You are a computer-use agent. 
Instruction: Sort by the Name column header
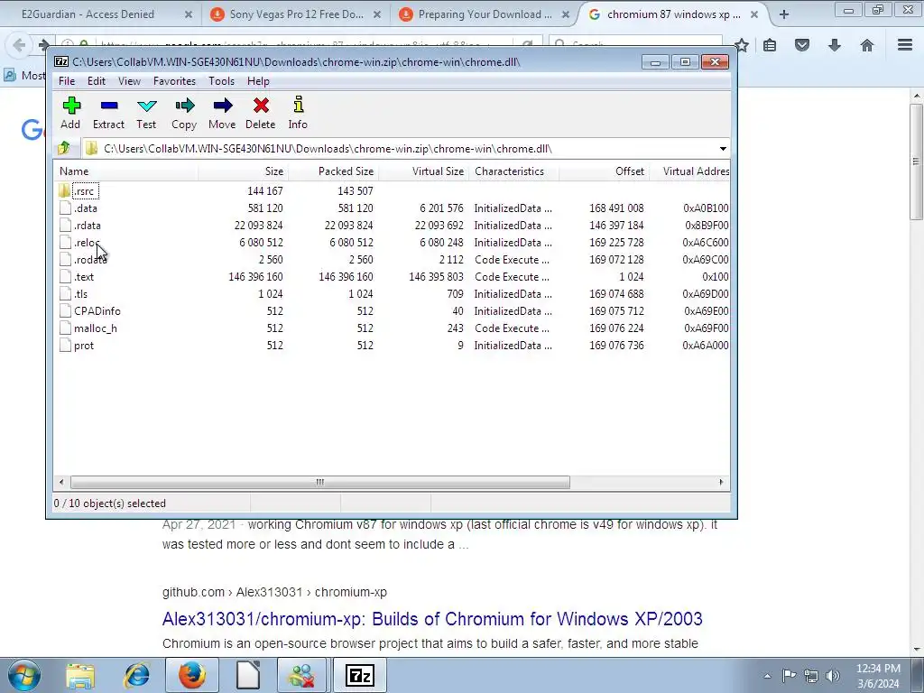126,171
